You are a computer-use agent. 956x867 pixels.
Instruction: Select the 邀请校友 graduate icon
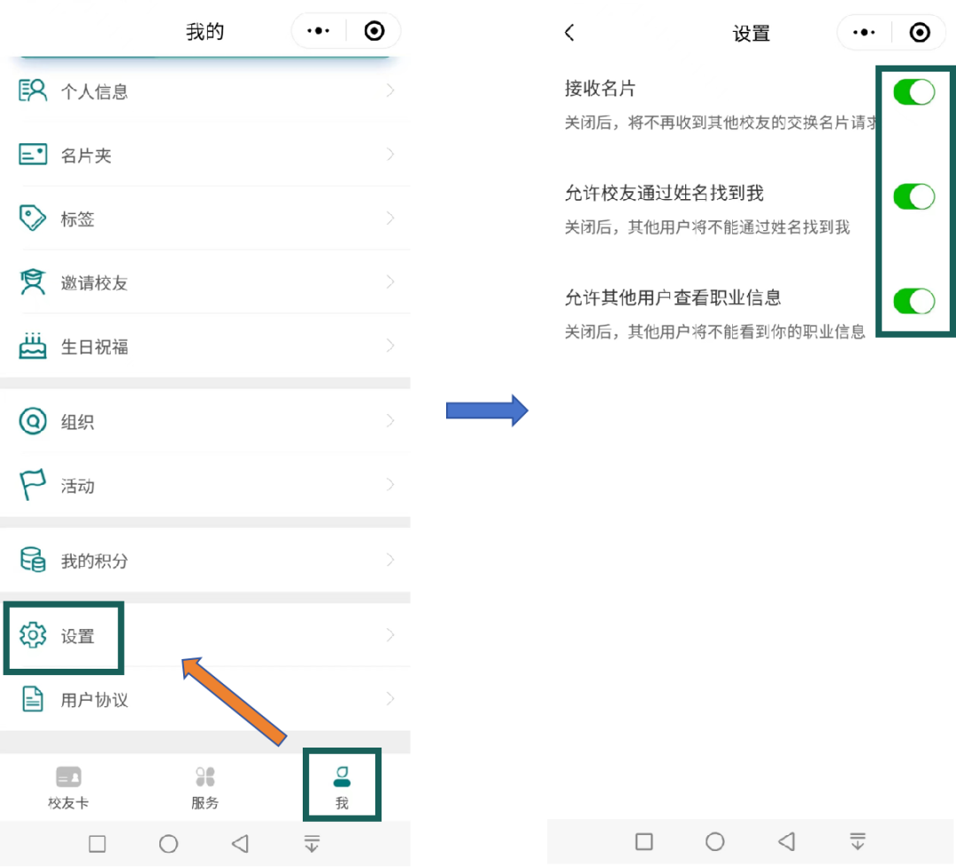click(x=33, y=282)
